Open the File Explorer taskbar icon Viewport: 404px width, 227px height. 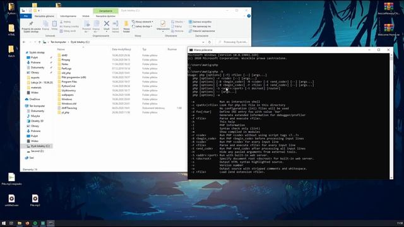[x=20, y=223]
